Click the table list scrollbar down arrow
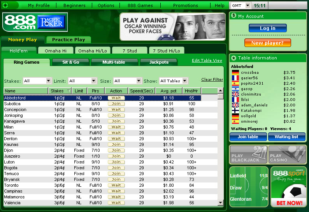The height and width of the screenshot is (212, 309). [x=221, y=202]
